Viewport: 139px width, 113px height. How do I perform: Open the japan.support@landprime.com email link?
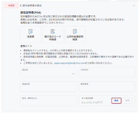pyautogui.click(x=69, y=63)
